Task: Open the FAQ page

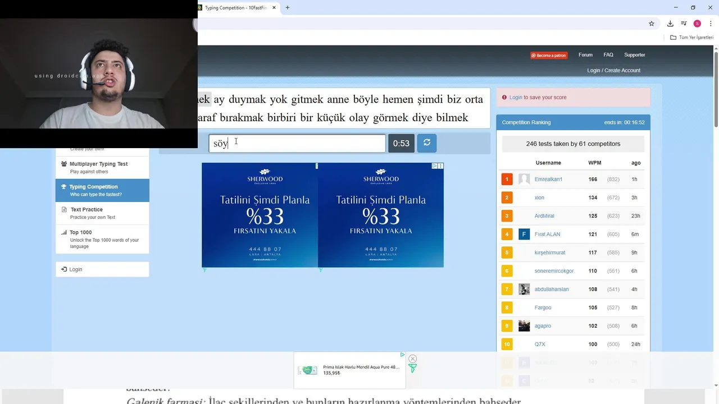Action: (x=608, y=55)
